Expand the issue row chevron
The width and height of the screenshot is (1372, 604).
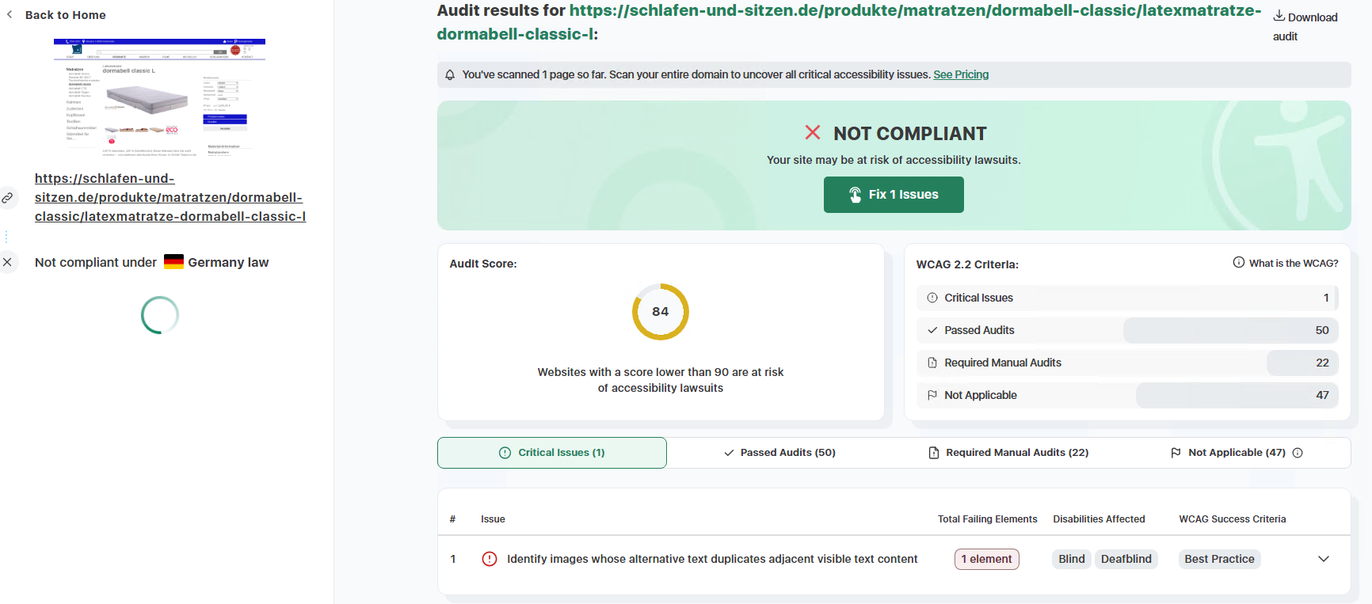point(1323,559)
